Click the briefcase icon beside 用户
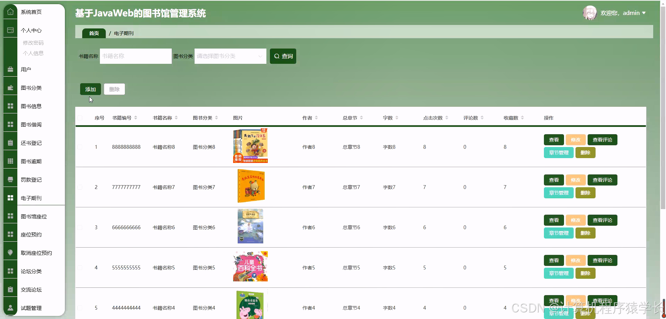Image resolution: width=666 pixels, height=319 pixels. pyautogui.click(x=10, y=69)
